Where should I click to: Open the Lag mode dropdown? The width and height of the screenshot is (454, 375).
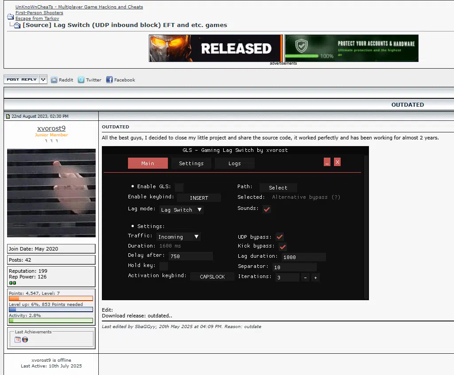point(181,210)
